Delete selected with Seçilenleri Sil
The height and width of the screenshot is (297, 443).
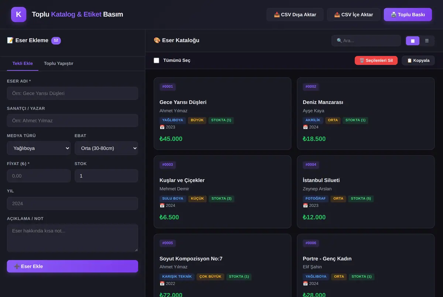(376, 60)
